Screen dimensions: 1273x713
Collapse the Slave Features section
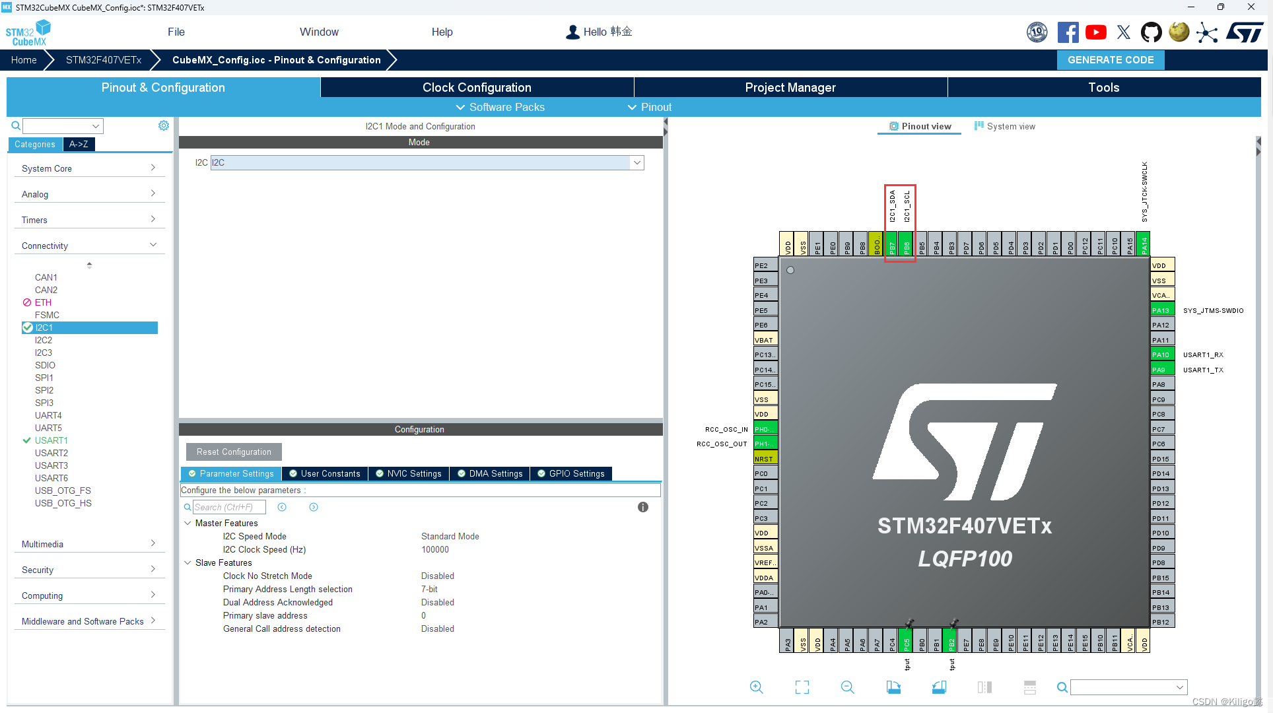188,562
